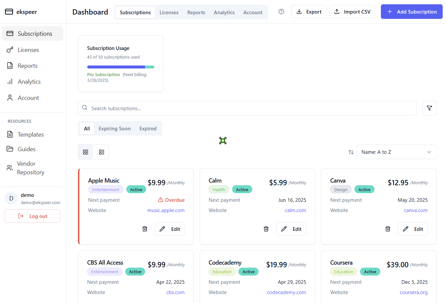Viewport: 446px width, 303px height.
Task: Click the Add Subscription button
Action: click(412, 12)
